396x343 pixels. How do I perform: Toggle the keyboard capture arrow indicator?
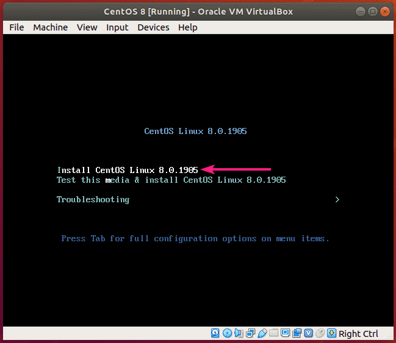(331, 333)
